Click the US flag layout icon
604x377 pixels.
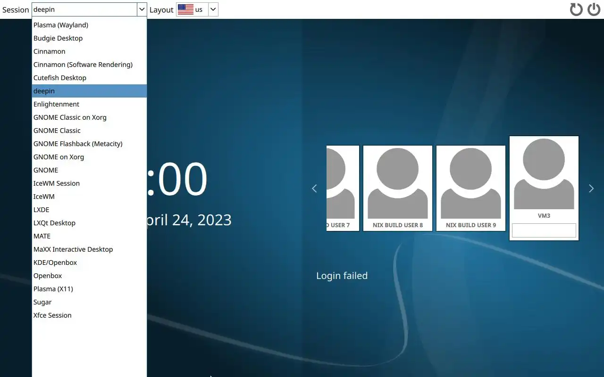pos(185,9)
